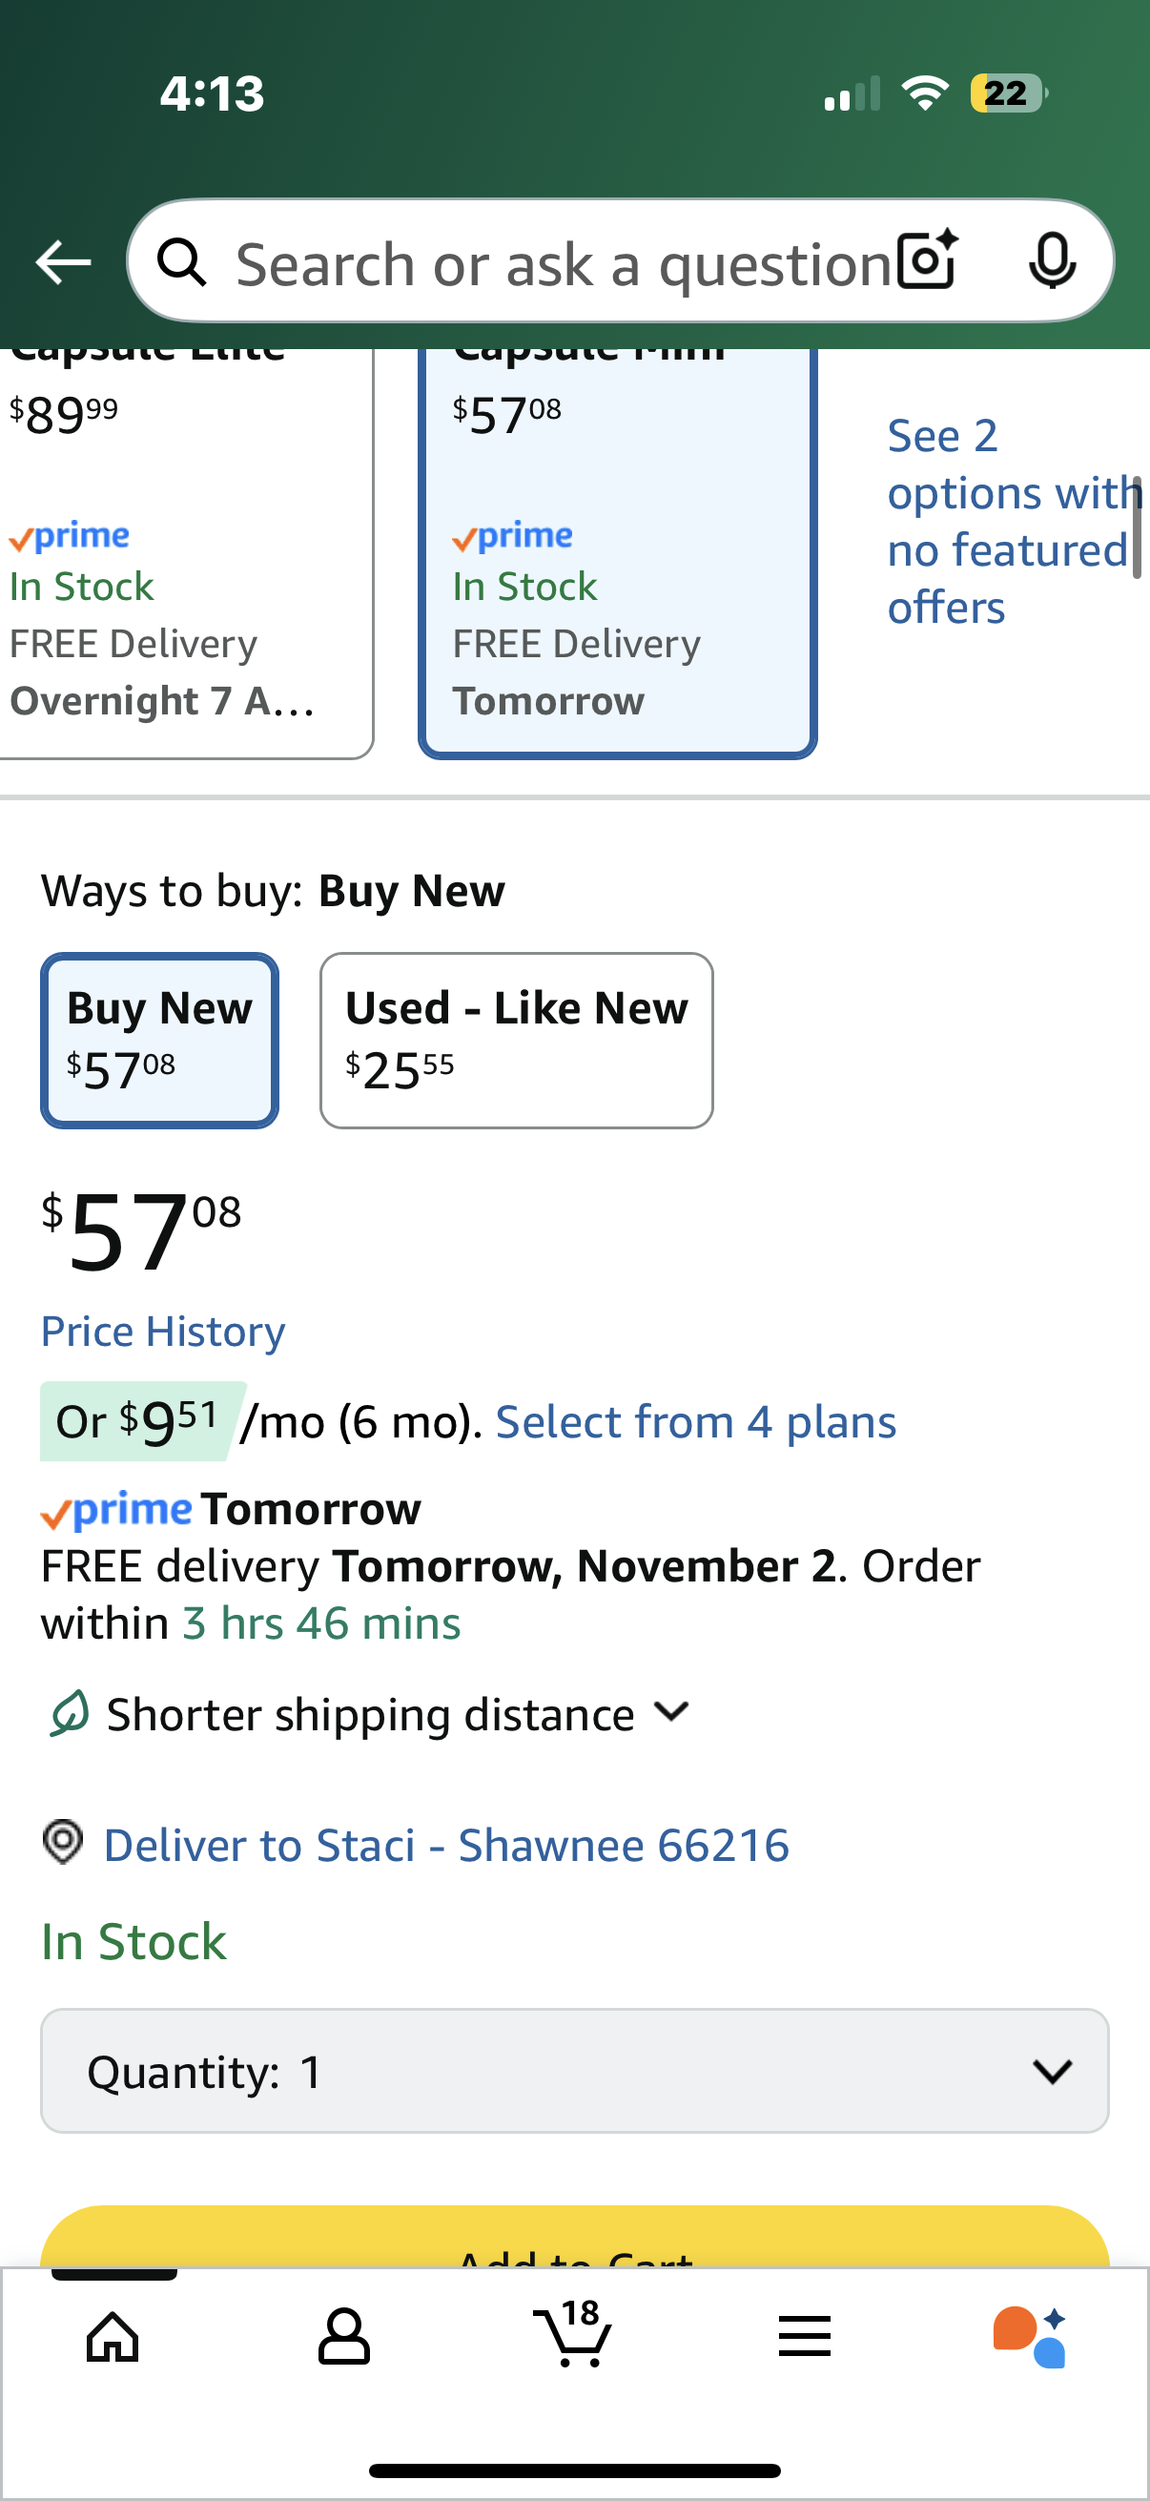This screenshot has width=1150, height=2501.
Task: Go to the Home tab
Action: (113, 2336)
